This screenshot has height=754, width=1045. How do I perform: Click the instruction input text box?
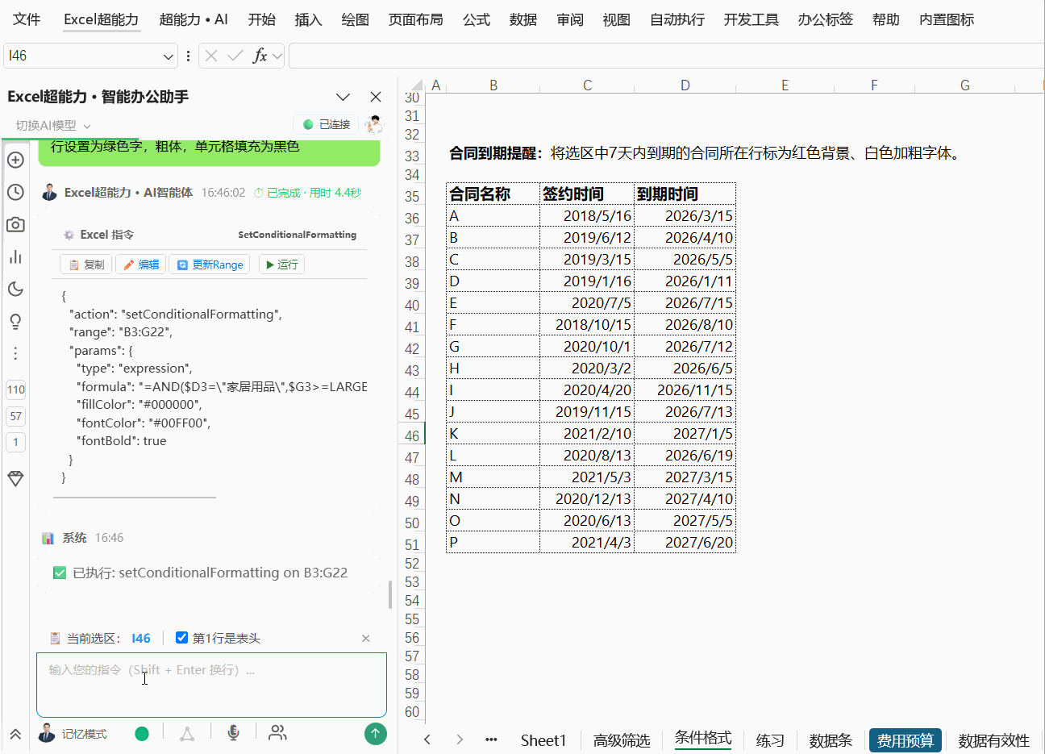[x=211, y=685]
